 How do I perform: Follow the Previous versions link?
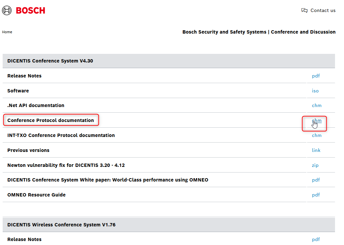[316, 150]
